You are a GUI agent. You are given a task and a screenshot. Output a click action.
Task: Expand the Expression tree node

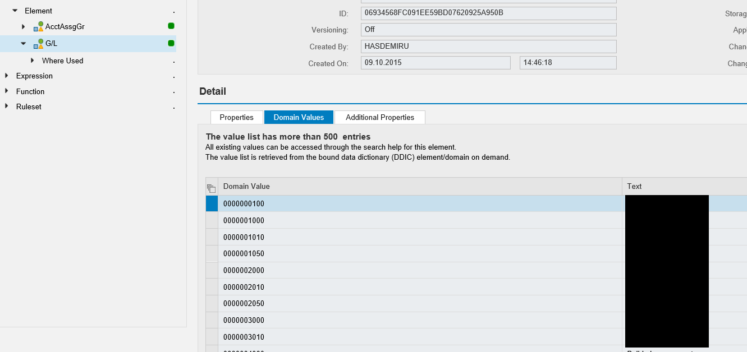tap(7, 76)
